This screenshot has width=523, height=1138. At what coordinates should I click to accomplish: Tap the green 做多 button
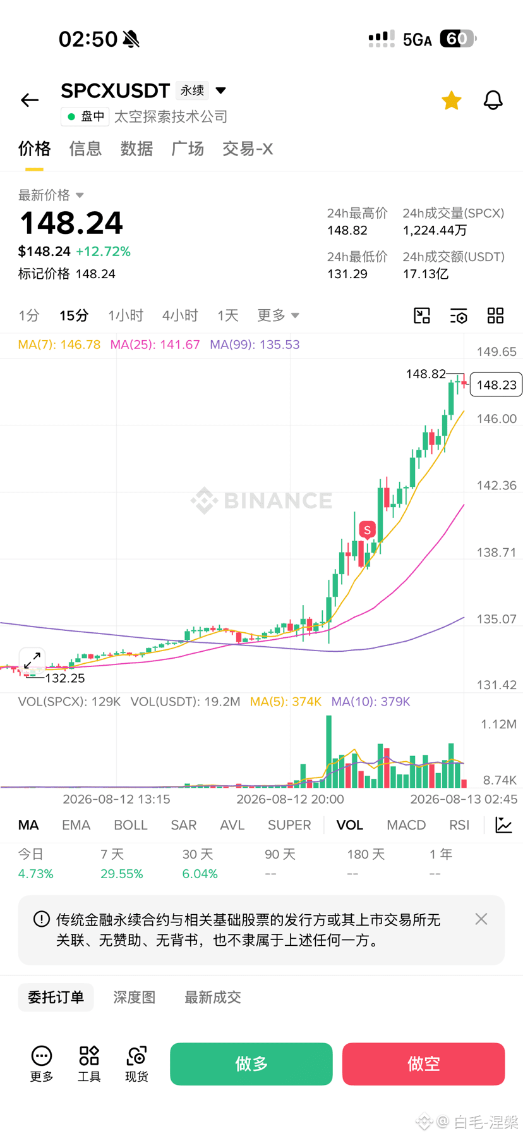251,1064
